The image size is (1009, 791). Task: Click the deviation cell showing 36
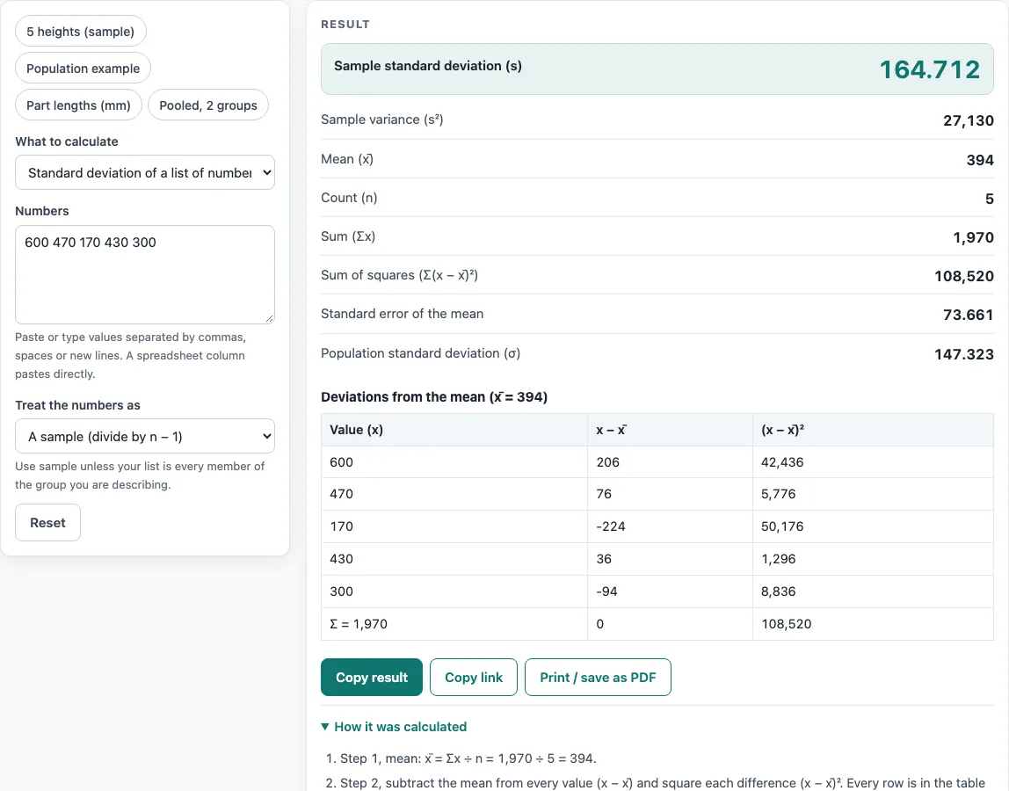[670, 559]
